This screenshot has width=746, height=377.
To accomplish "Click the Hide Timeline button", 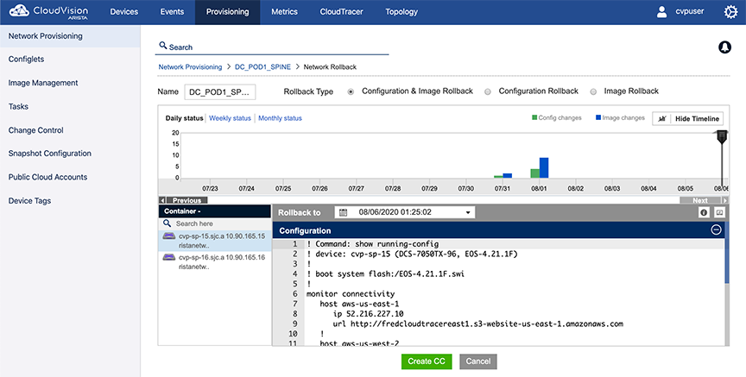I will click(x=688, y=118).
